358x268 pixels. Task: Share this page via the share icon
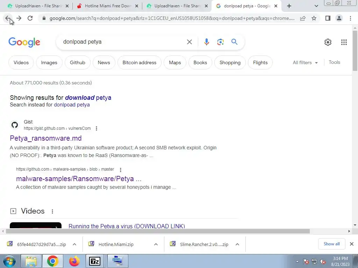(x=303, y=18)
